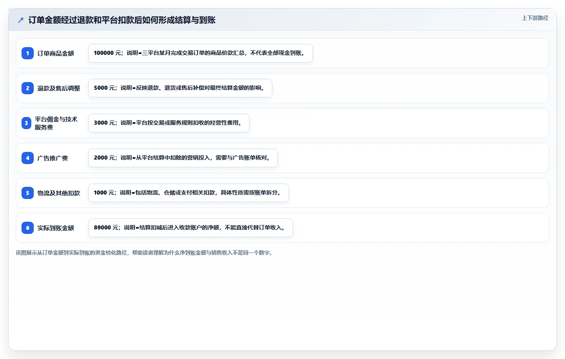Open the 1000 元 description box

(189, 193)
